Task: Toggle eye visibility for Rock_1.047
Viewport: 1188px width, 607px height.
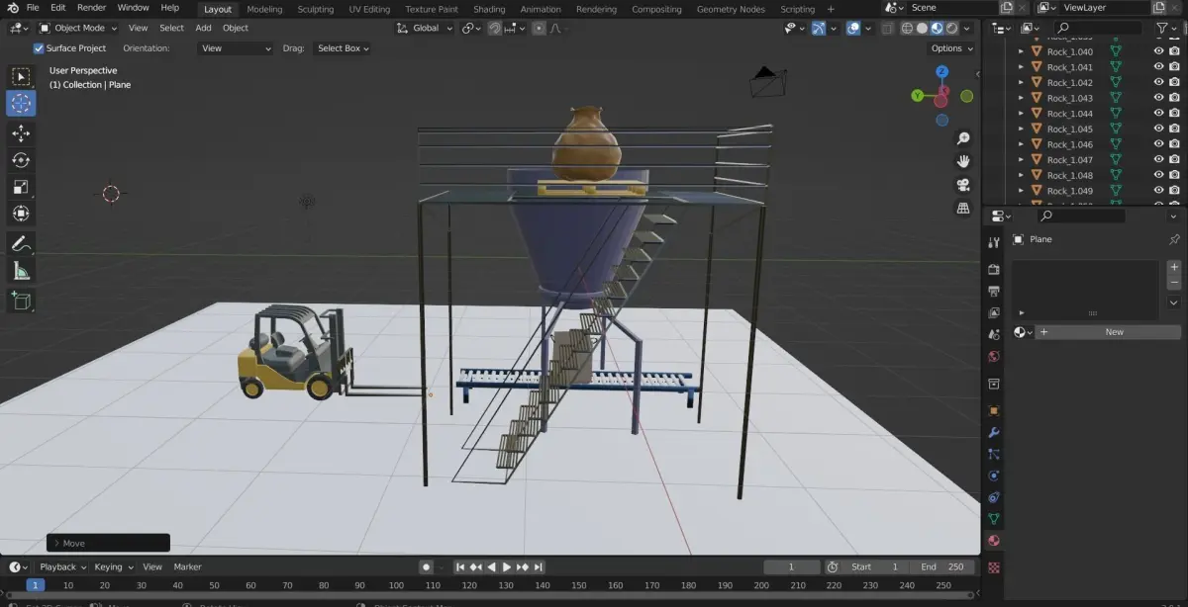Action: click(x=1158, y=159)
